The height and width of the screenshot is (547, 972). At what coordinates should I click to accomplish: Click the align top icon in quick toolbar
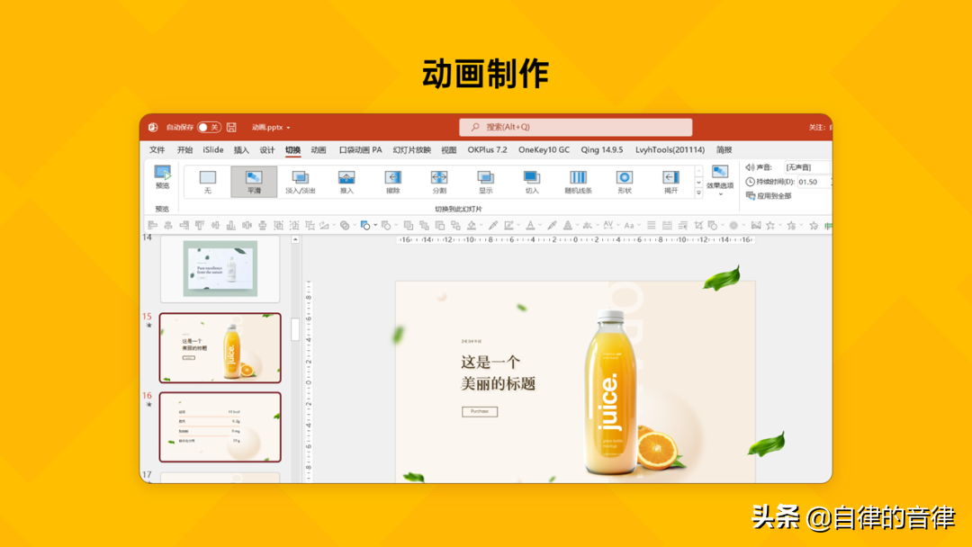pos(199,226)
